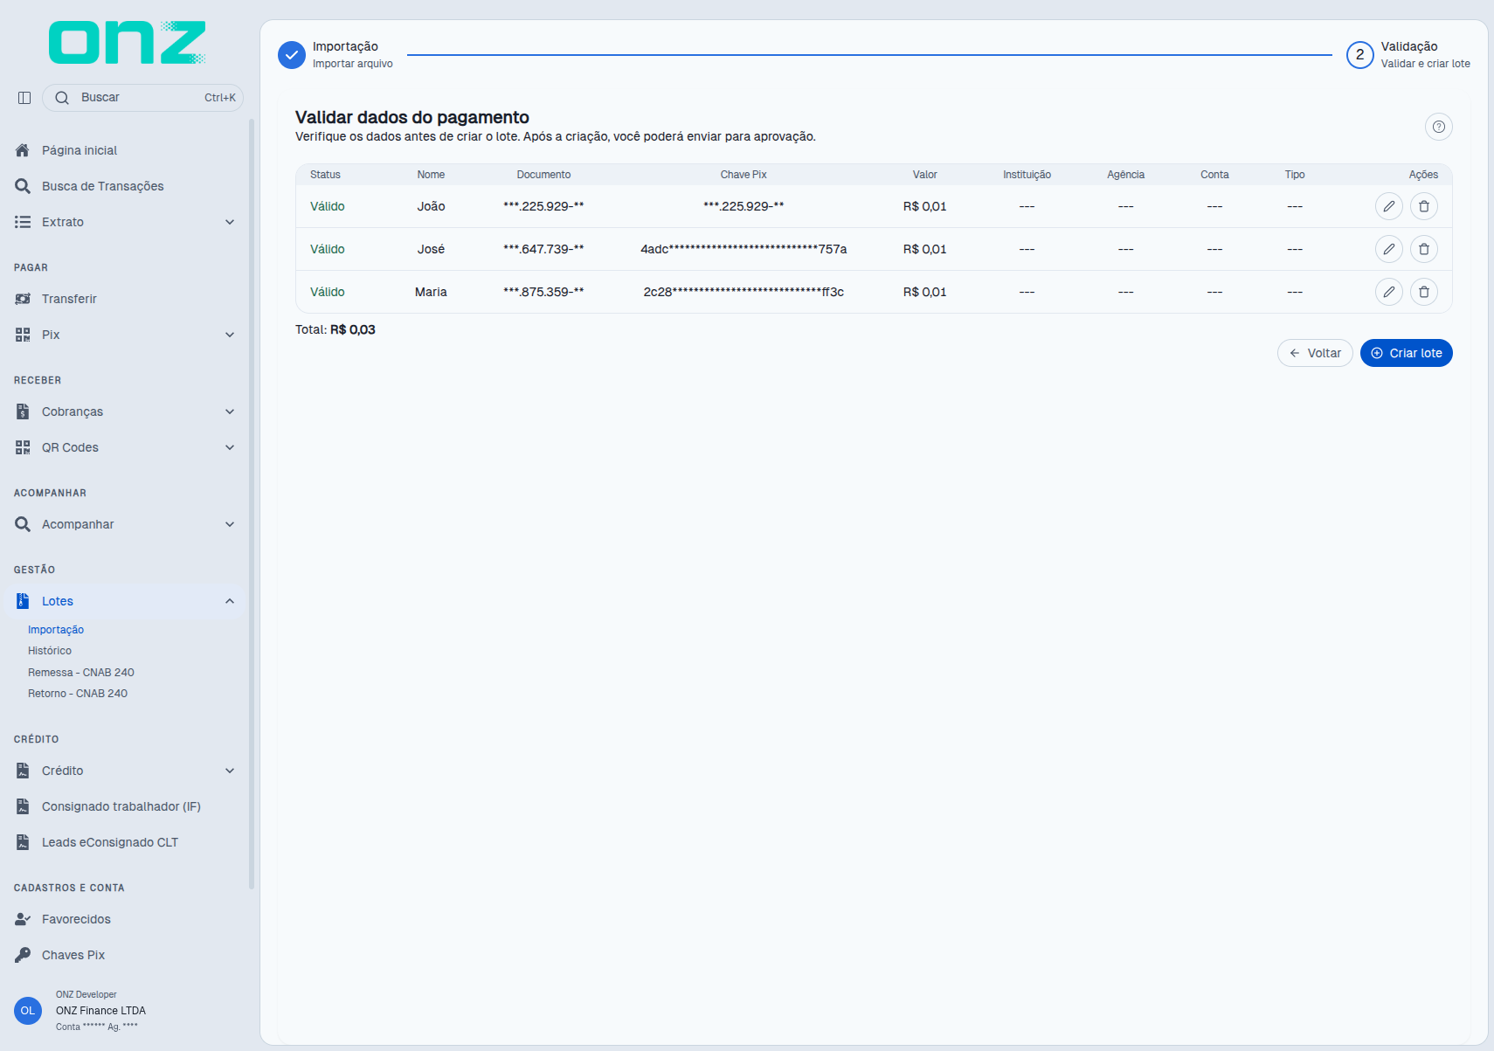The image size is (1494, 1051).
Task: Click the Voltar button
Action: pos(1315,353)
